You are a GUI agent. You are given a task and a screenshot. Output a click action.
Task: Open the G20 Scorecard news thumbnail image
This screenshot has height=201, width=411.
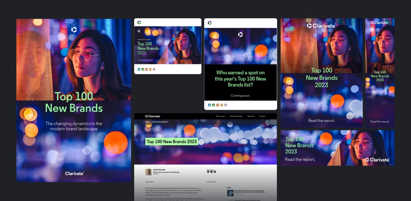pyautogui.click(x=230, y=193)
